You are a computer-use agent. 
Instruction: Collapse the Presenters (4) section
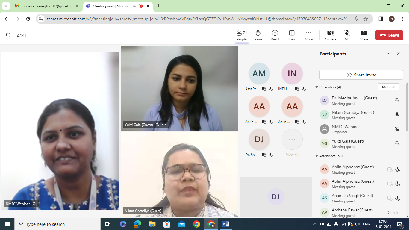tap(317, 87)
